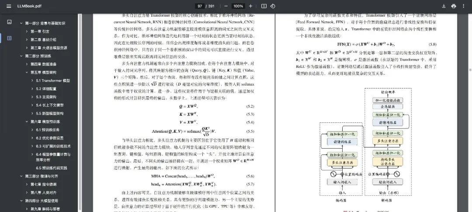Go to 6.1 预训练任务 outline entry

48,130
